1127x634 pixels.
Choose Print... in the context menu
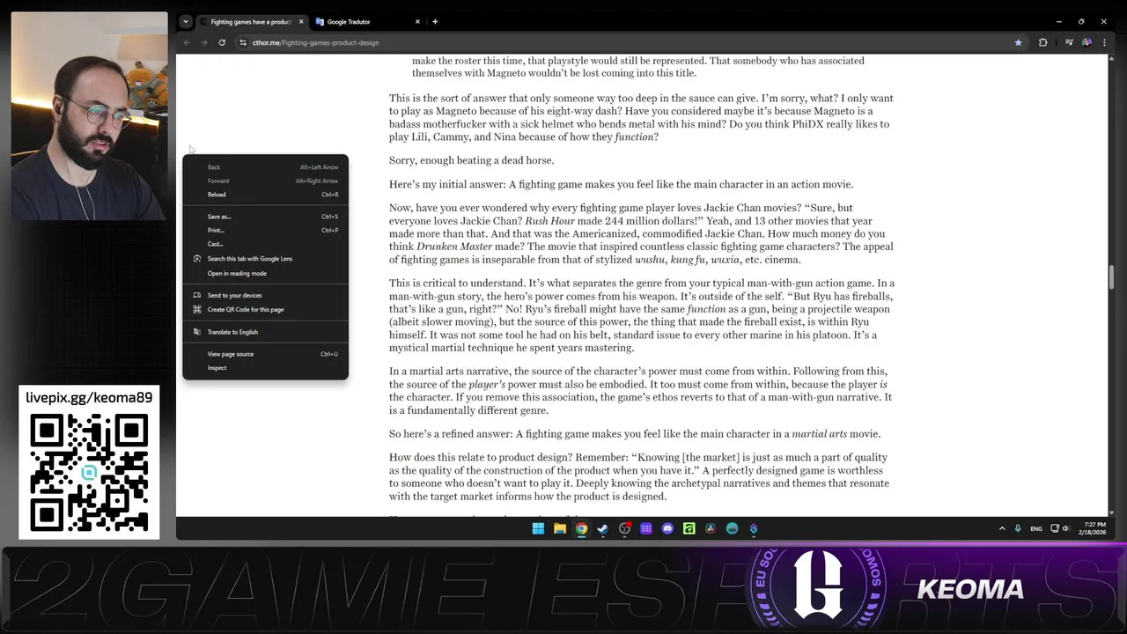pos(265,230)
